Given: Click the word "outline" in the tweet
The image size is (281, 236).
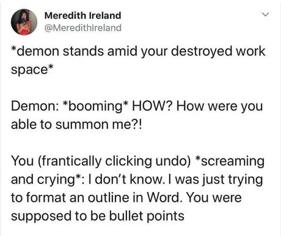Looking at the screenshot, I should coord(109,197).
